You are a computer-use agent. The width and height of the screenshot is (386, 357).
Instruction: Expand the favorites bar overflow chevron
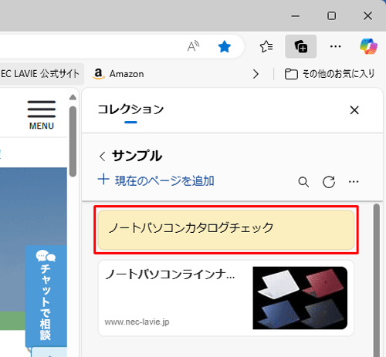pos(256,74)
